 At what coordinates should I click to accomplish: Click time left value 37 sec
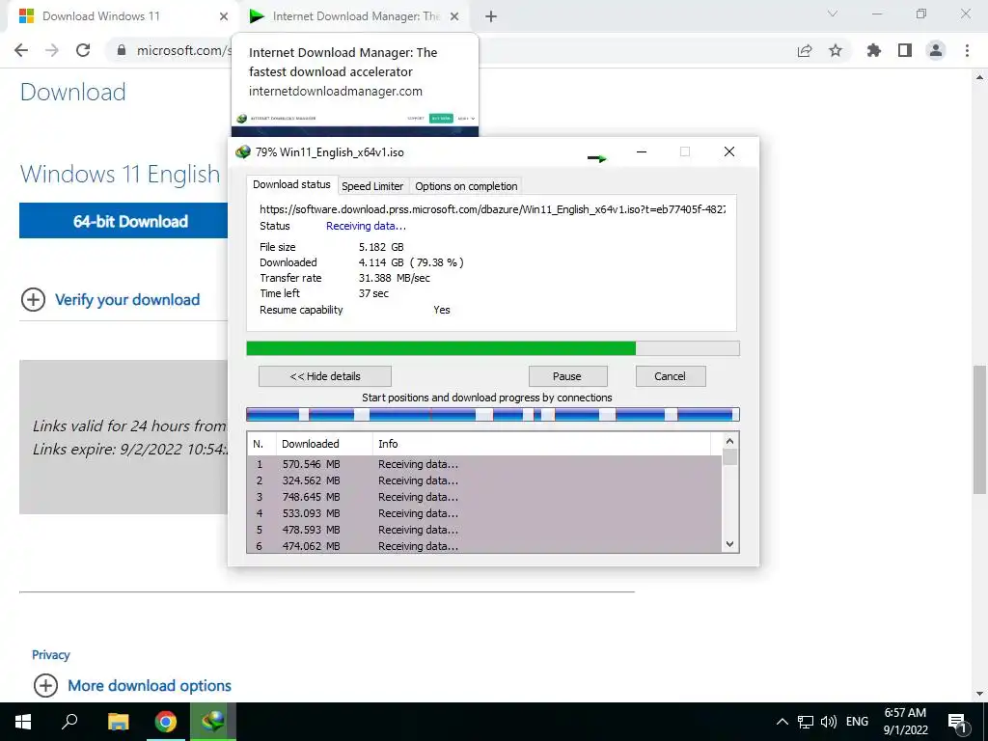tap(373, 293)
